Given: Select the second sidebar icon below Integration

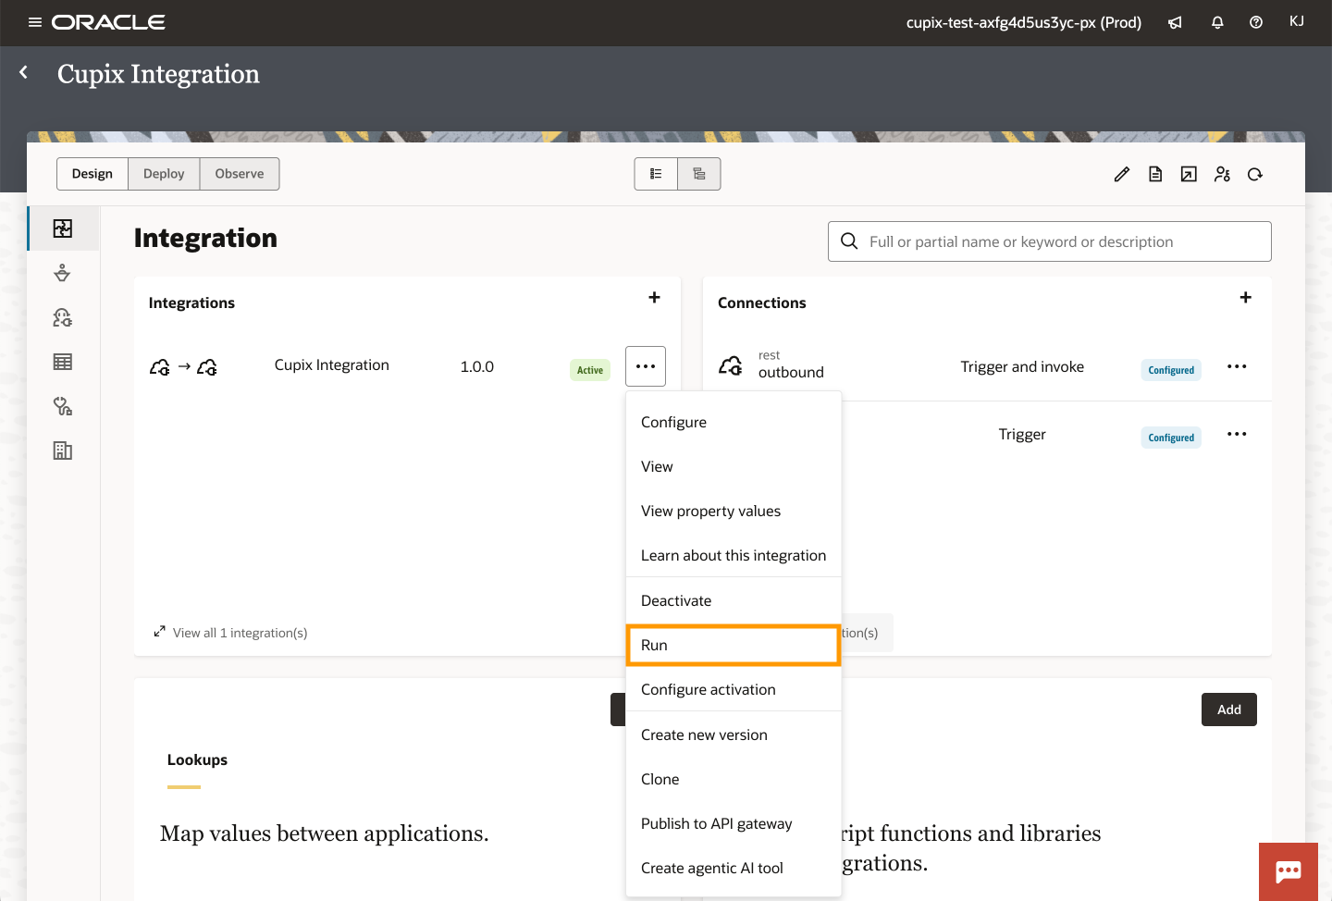Looking at the screenshot, I should click(x=63, y=273).
